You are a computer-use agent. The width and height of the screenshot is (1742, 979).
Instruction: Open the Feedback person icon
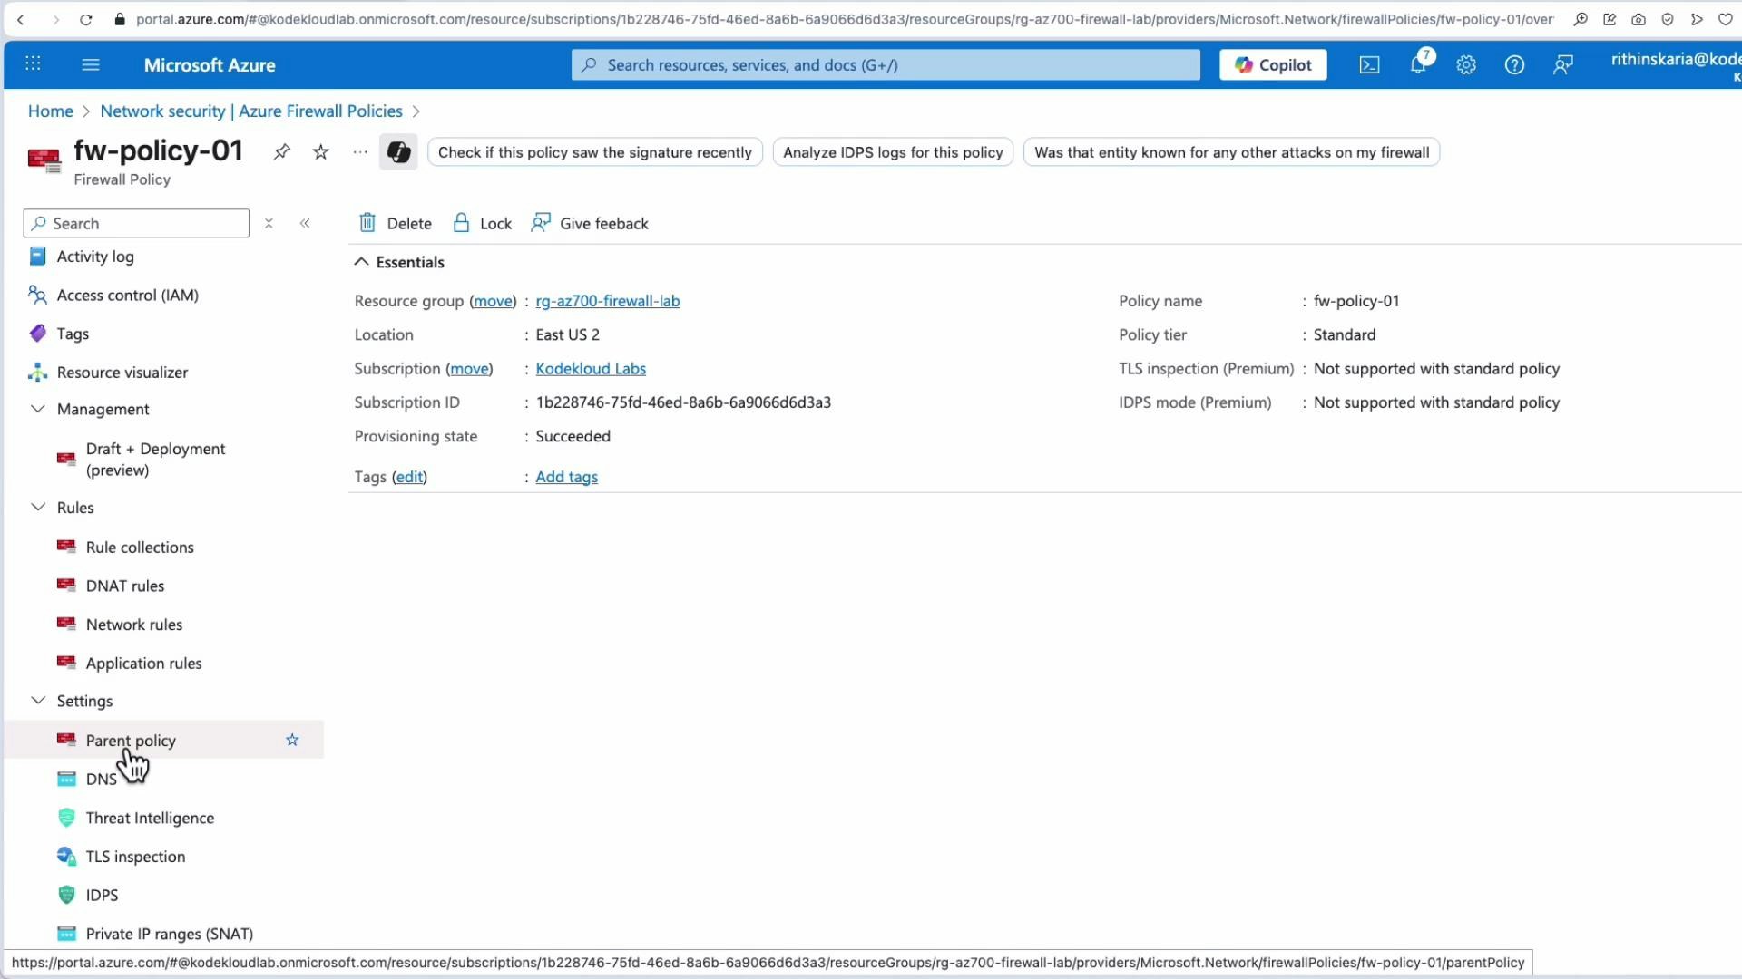click(x=541, y=222)
